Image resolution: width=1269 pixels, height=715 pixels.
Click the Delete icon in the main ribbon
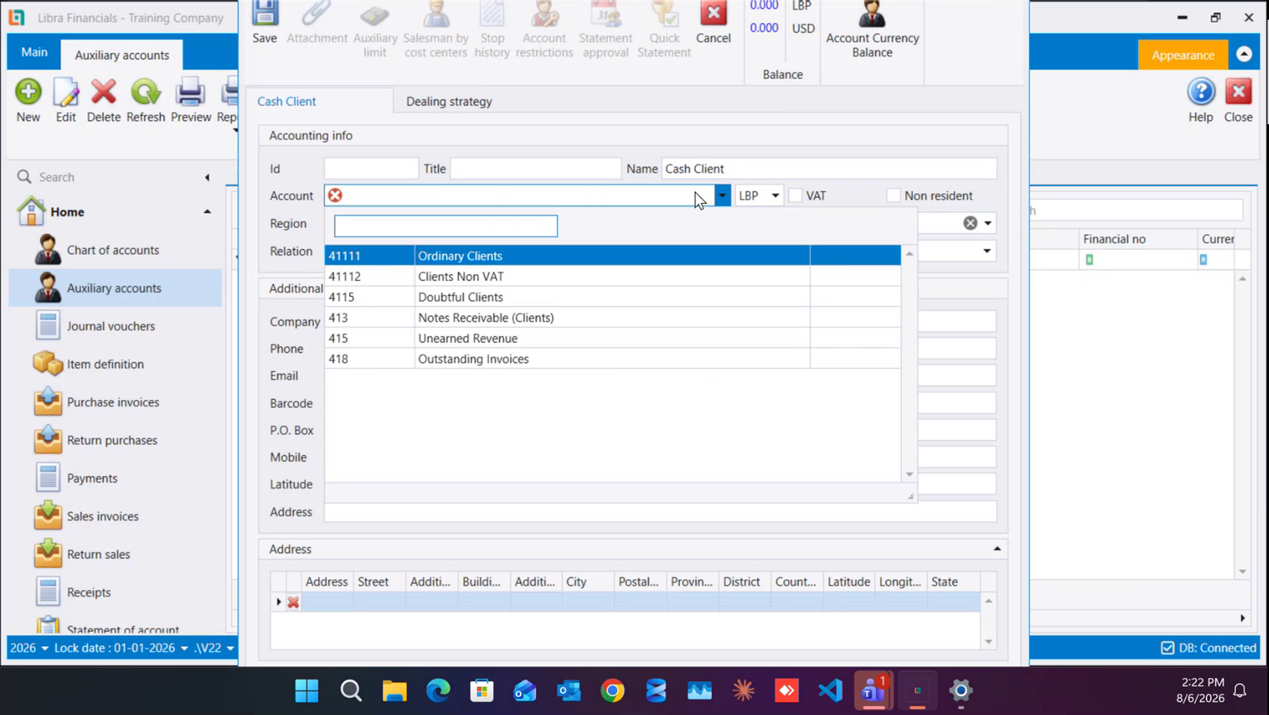pos(104,92)
